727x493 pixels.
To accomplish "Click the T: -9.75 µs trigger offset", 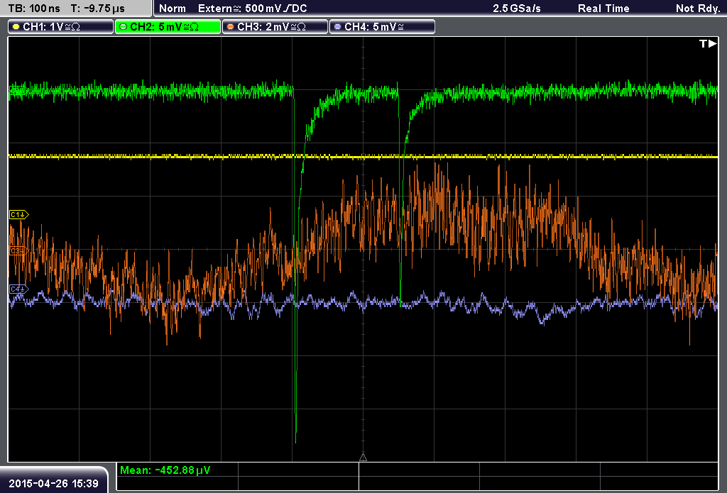I will 97,9.
